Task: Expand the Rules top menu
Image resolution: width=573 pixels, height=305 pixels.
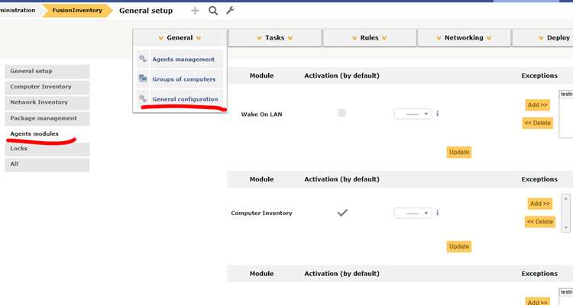Action: [370, 37]
